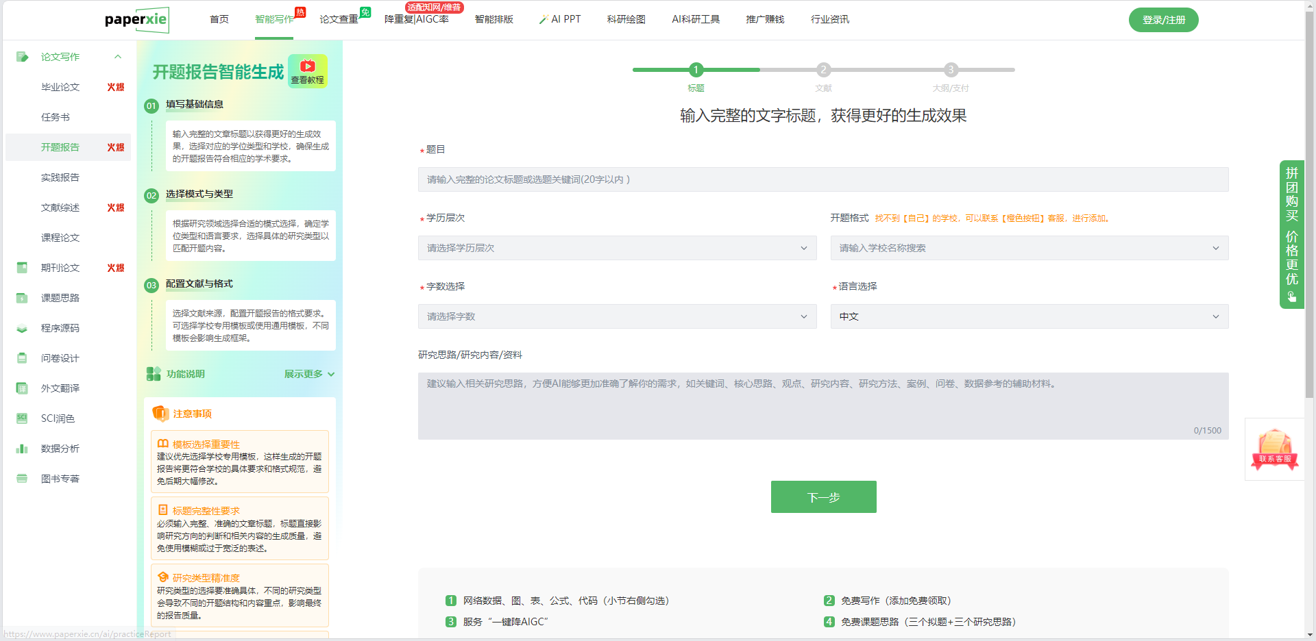The width and height of the screenshot is (1316, 641).
Task: Open 数据分析 sidebar icon
Action: pyautogui.click(x=22, y=449)
